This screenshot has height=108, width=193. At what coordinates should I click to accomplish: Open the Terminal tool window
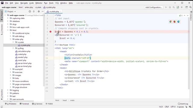coord(24,104)
